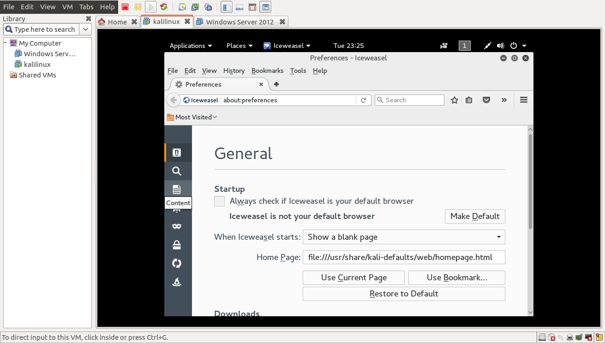
Task: Open the library search dropdown arrow
Action: pyautogui.click(x=85, y=29)
